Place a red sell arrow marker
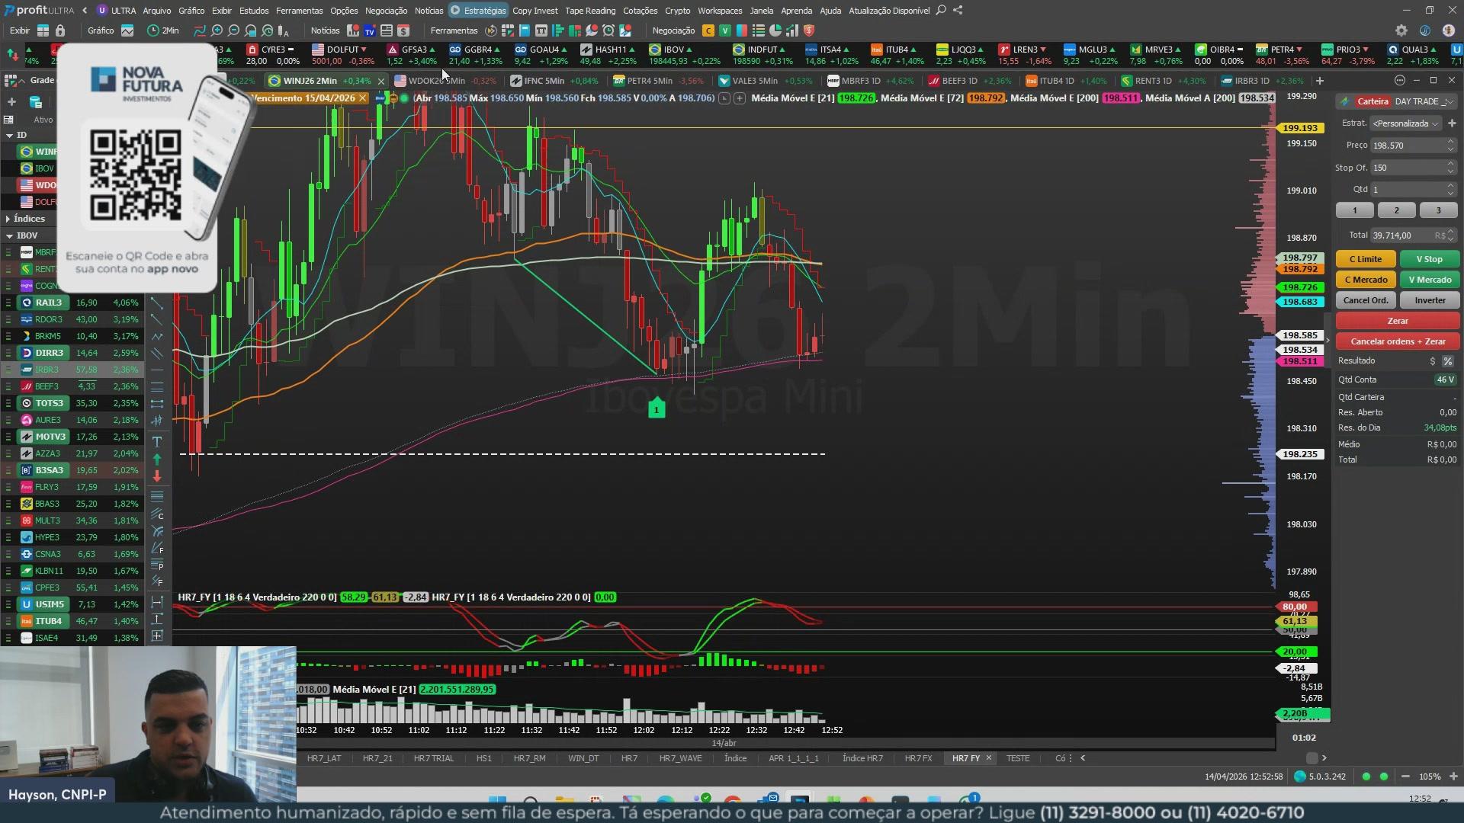This screenshot has height=823, width=1464. pos(157,476)
